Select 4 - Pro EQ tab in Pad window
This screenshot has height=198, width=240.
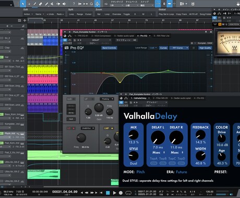(199, 98)
